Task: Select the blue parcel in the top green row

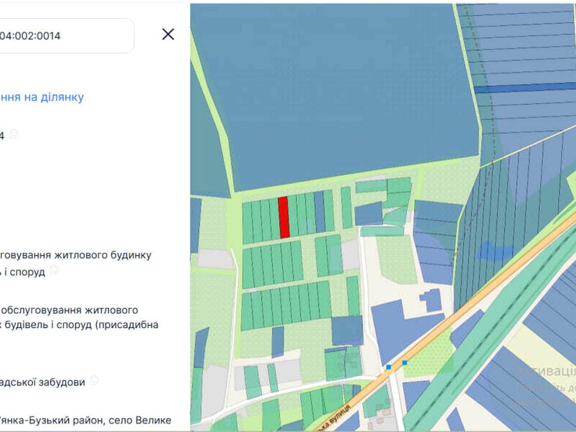Action: click(x=319, y=212)
